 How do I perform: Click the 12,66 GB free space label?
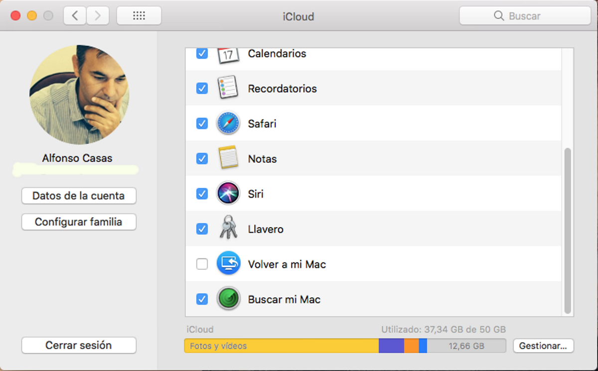[466, 346]
